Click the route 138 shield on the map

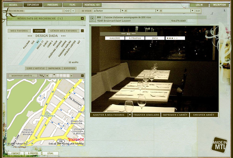61,141
